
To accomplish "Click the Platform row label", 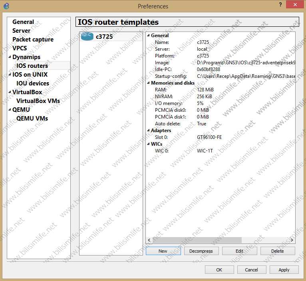I will pyautogui.click(x=165, y=56).
